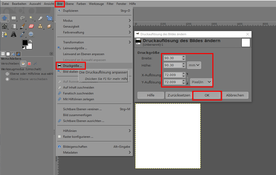Image resolution: width=276 pixels, height=175 pixels.
Task: Click Zurücksetzen button in dialog
Action: (179, 95)
